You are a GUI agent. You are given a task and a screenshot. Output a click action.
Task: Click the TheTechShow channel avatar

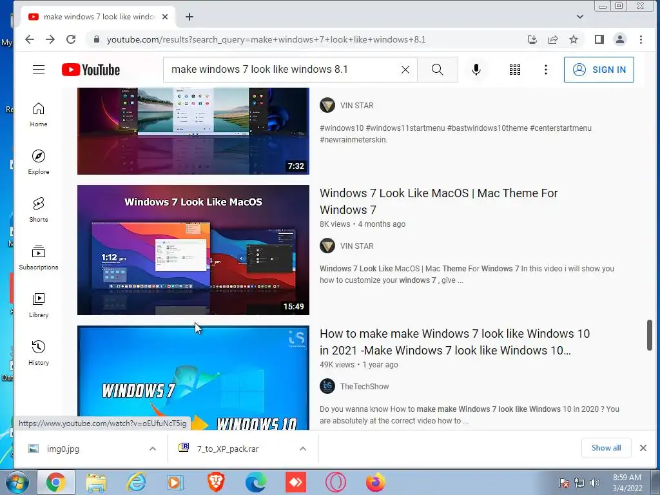click(327, 386)
